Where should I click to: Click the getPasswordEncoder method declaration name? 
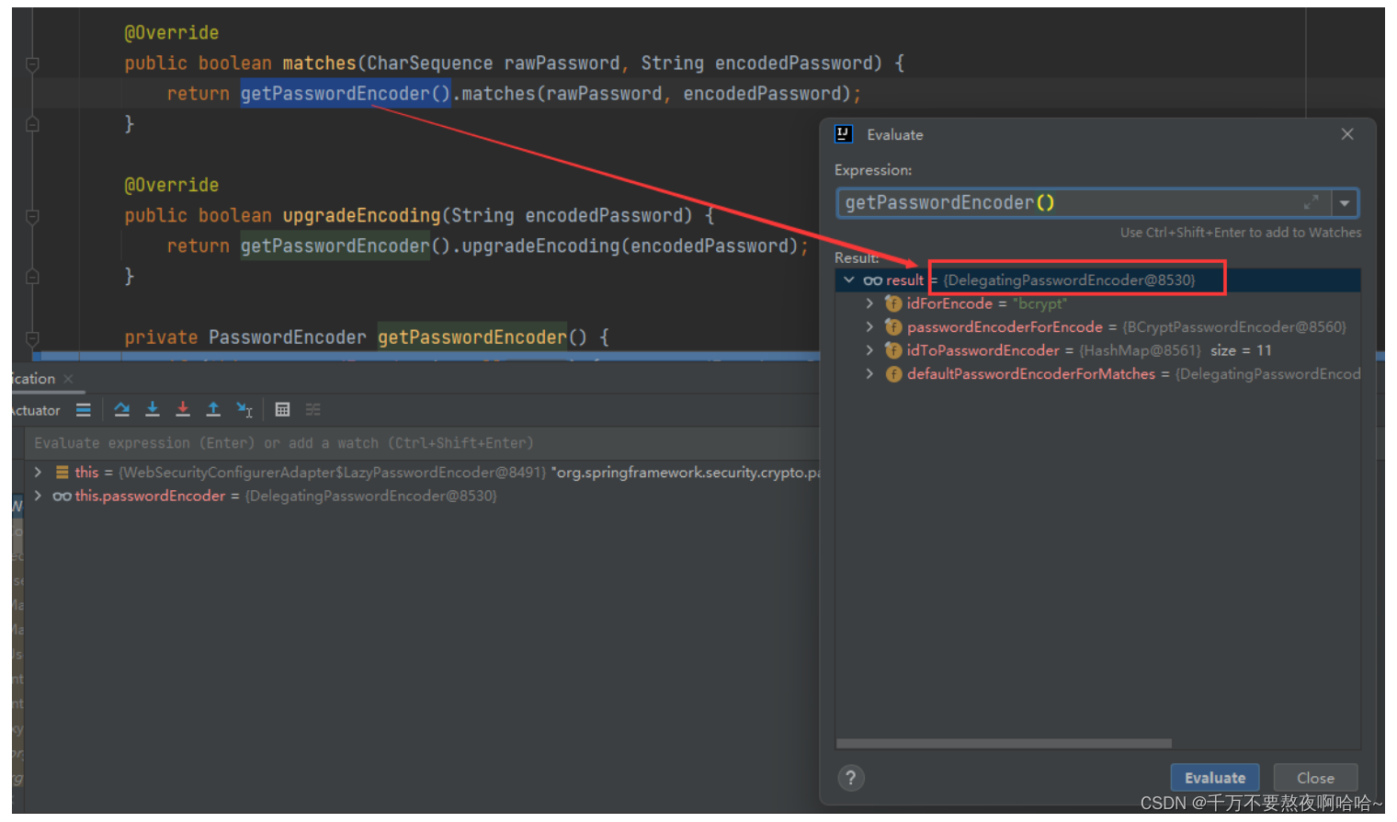coord(472,337)
